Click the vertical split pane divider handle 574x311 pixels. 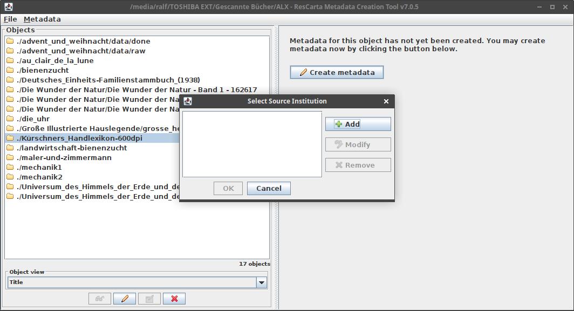coord(276,168)
